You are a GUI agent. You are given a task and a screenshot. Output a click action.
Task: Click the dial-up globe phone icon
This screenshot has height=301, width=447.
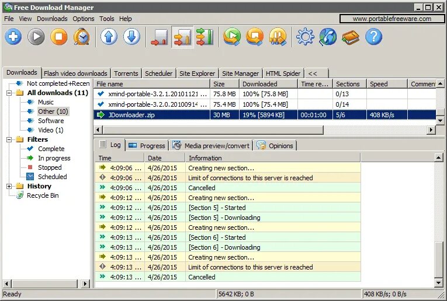coord(328,37)
